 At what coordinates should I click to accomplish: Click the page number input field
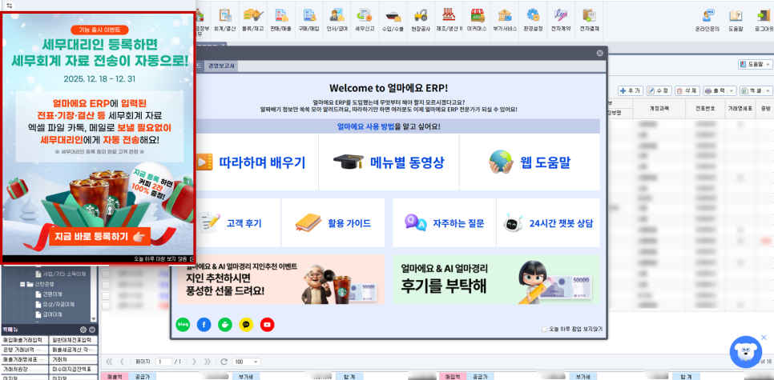click(164, 362)
